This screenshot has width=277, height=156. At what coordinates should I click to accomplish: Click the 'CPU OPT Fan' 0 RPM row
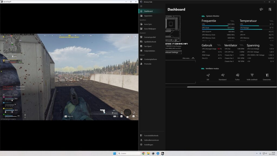pos(234,52)
